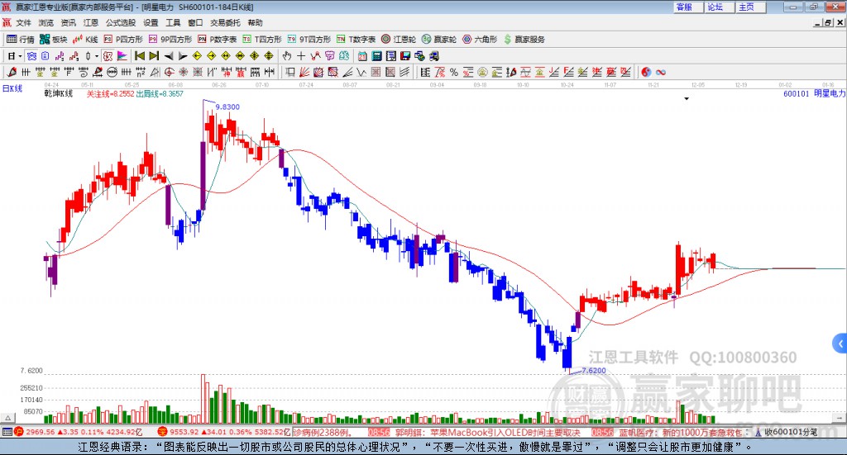Open the P数字表 tool

pos(218,40)
